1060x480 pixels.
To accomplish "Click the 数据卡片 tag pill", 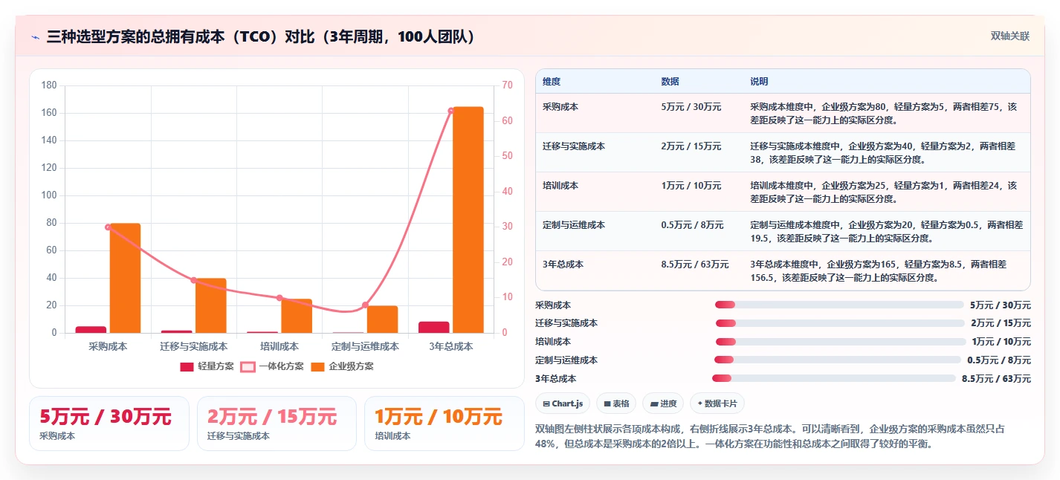I will pos(717,403).
